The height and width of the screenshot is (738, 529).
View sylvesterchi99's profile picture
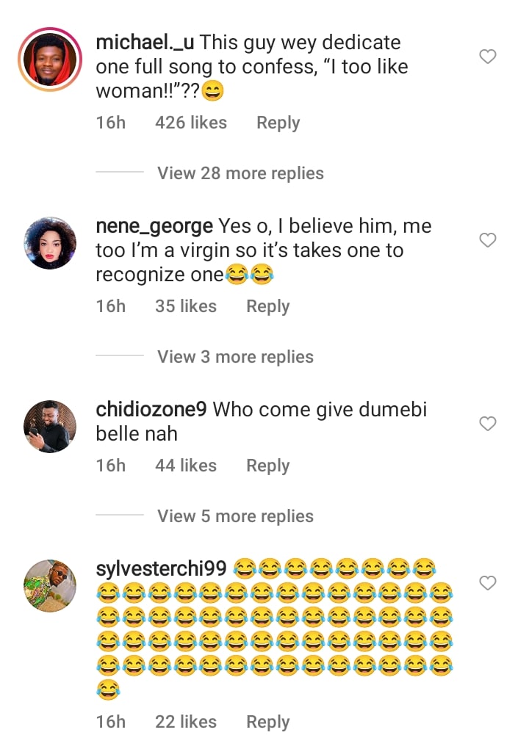pos(50,586)
